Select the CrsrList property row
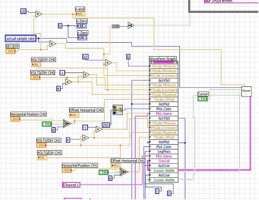 point(164,161)
